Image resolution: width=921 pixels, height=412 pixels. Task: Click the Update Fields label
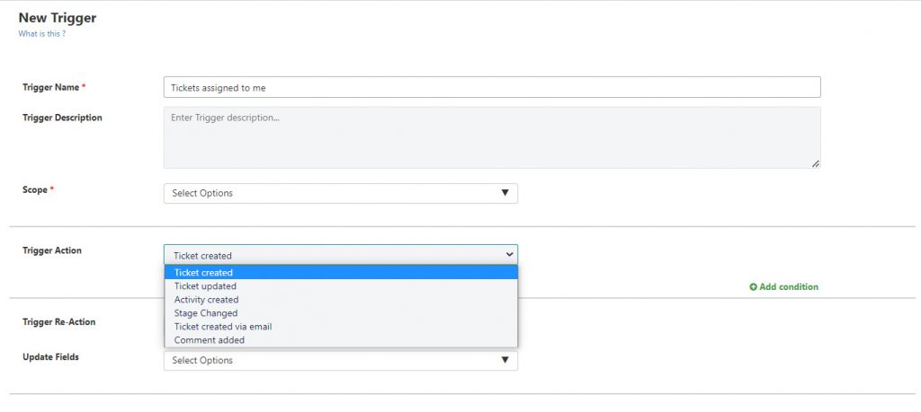pyautogui.click(x=50, y=357)
